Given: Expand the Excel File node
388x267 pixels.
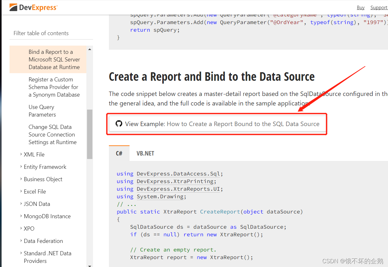Looking at the screenshot, I should [x=21, y=191].
